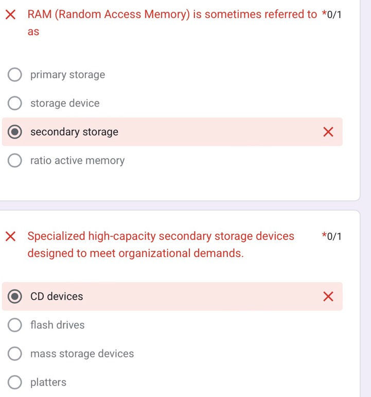Click the selected "CD devices" radio button
The image size is (371, 397).
point(15,297)
